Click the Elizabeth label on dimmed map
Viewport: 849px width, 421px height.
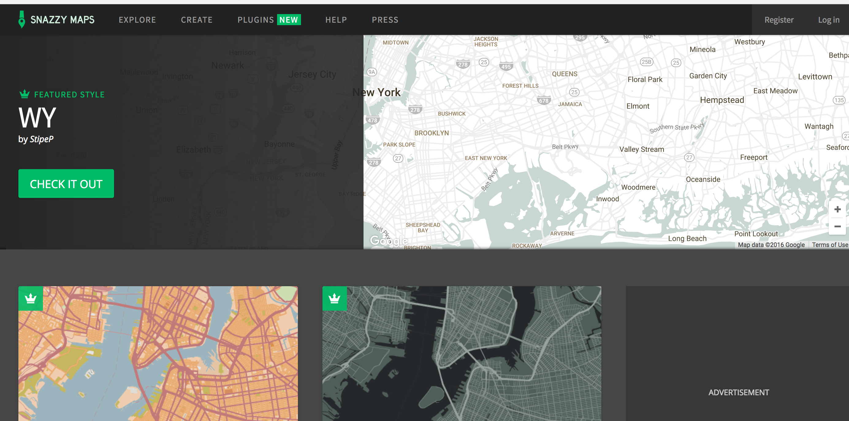coord(193,150)
